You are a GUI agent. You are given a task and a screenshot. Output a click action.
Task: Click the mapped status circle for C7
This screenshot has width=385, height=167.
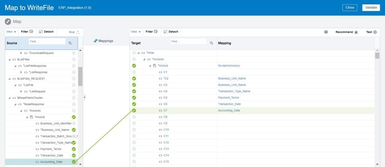134,110
